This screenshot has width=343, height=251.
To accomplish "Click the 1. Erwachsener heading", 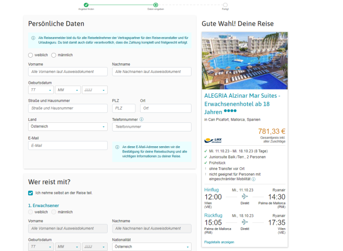I will click(43, 206).
